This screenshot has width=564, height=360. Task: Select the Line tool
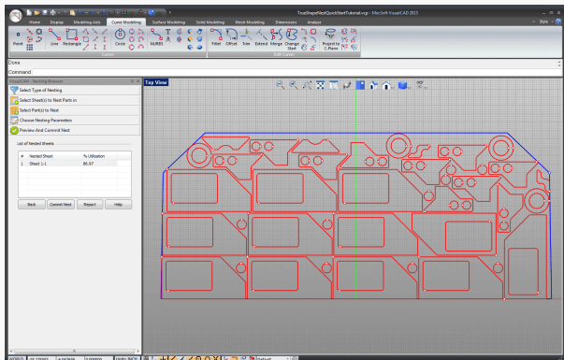pos(54,37)
